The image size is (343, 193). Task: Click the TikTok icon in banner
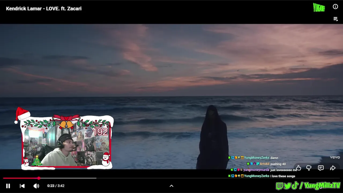pos(295,185)
